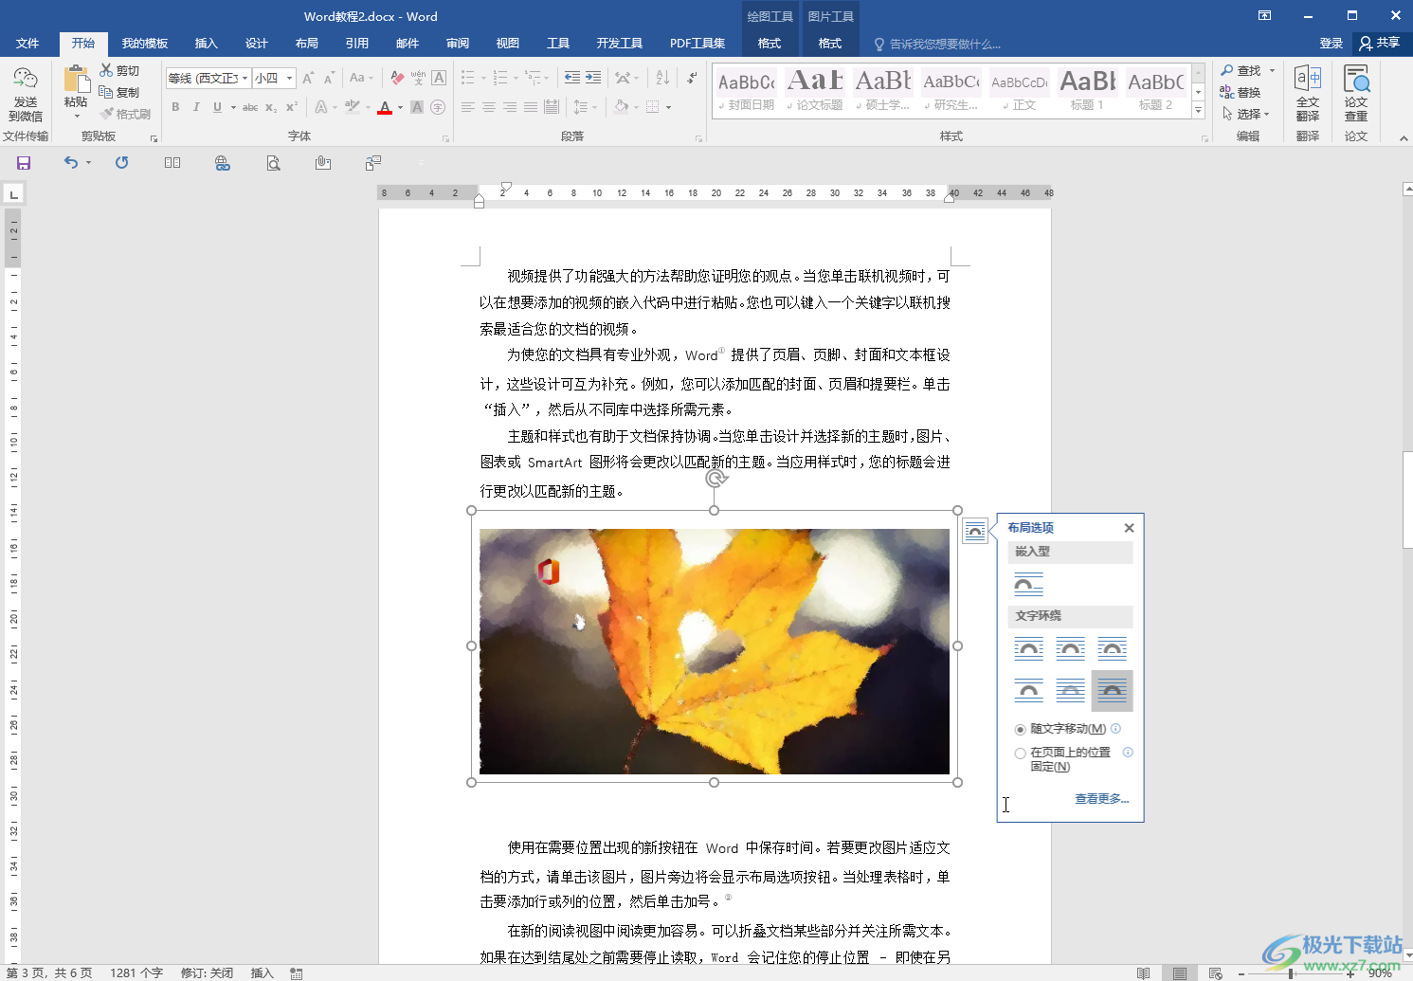The width and height of the screenshot is (1413, 981).
Task: Click the increase indent icon
Action: click(593, 78)
